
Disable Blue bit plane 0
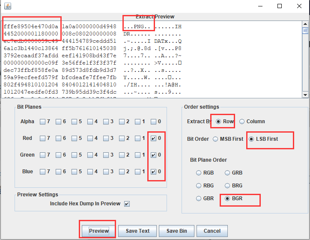coord(153,172)
